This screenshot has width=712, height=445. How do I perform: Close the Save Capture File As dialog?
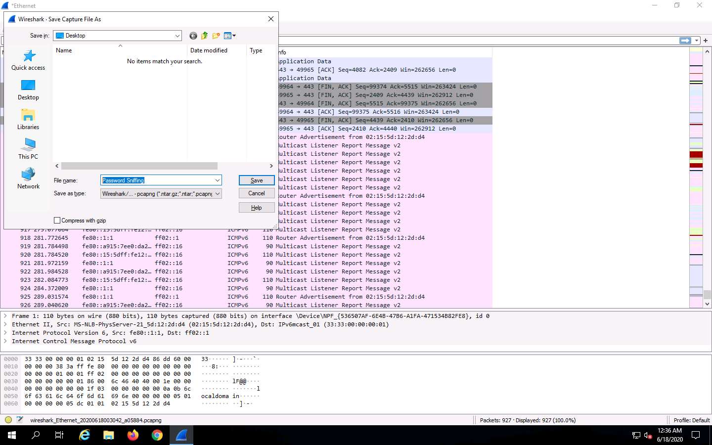[270, 19]
